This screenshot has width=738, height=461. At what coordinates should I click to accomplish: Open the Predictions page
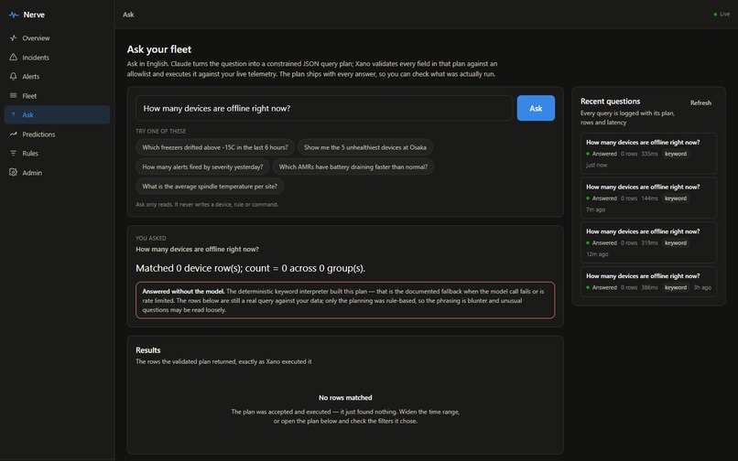tap(57, 134)
